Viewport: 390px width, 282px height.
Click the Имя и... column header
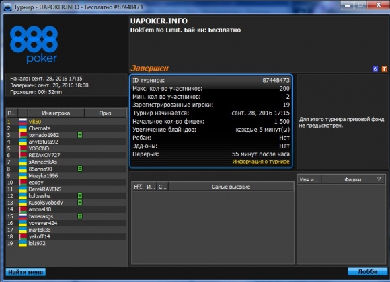(309, 179)
